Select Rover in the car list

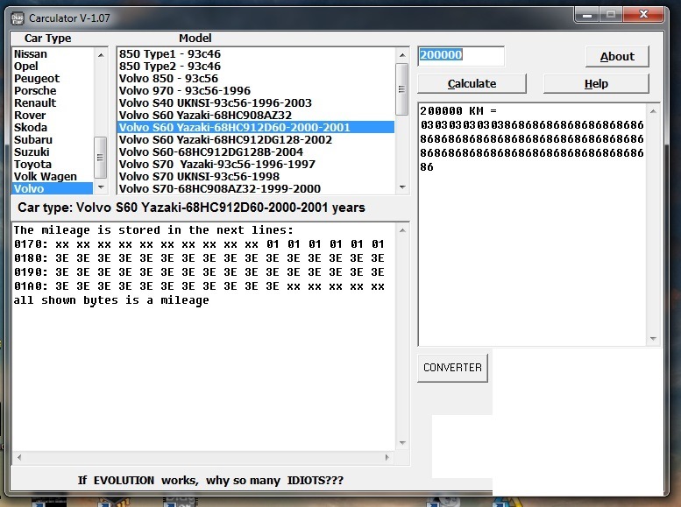pyautogui.click(x=53, y=115)
